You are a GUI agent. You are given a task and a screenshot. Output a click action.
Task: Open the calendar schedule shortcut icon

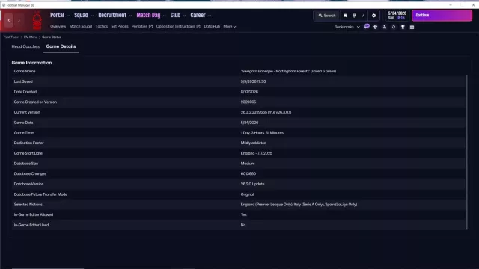pyautogui.click(x=412, y=27)
